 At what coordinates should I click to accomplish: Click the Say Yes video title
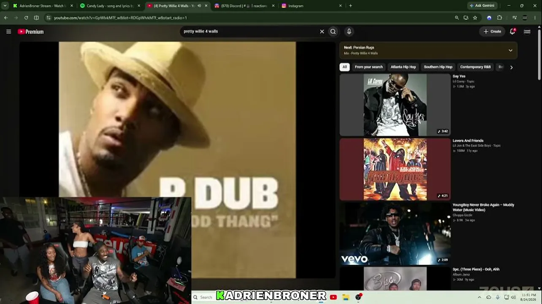pyautogui.click(x=459, y=76)
